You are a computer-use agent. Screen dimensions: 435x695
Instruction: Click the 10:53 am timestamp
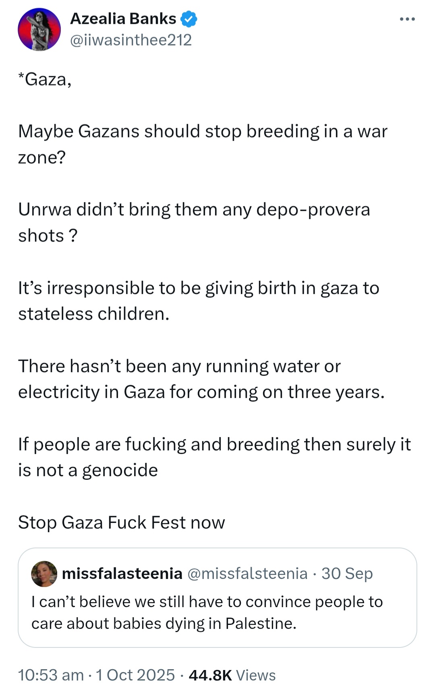pos(51,675)
